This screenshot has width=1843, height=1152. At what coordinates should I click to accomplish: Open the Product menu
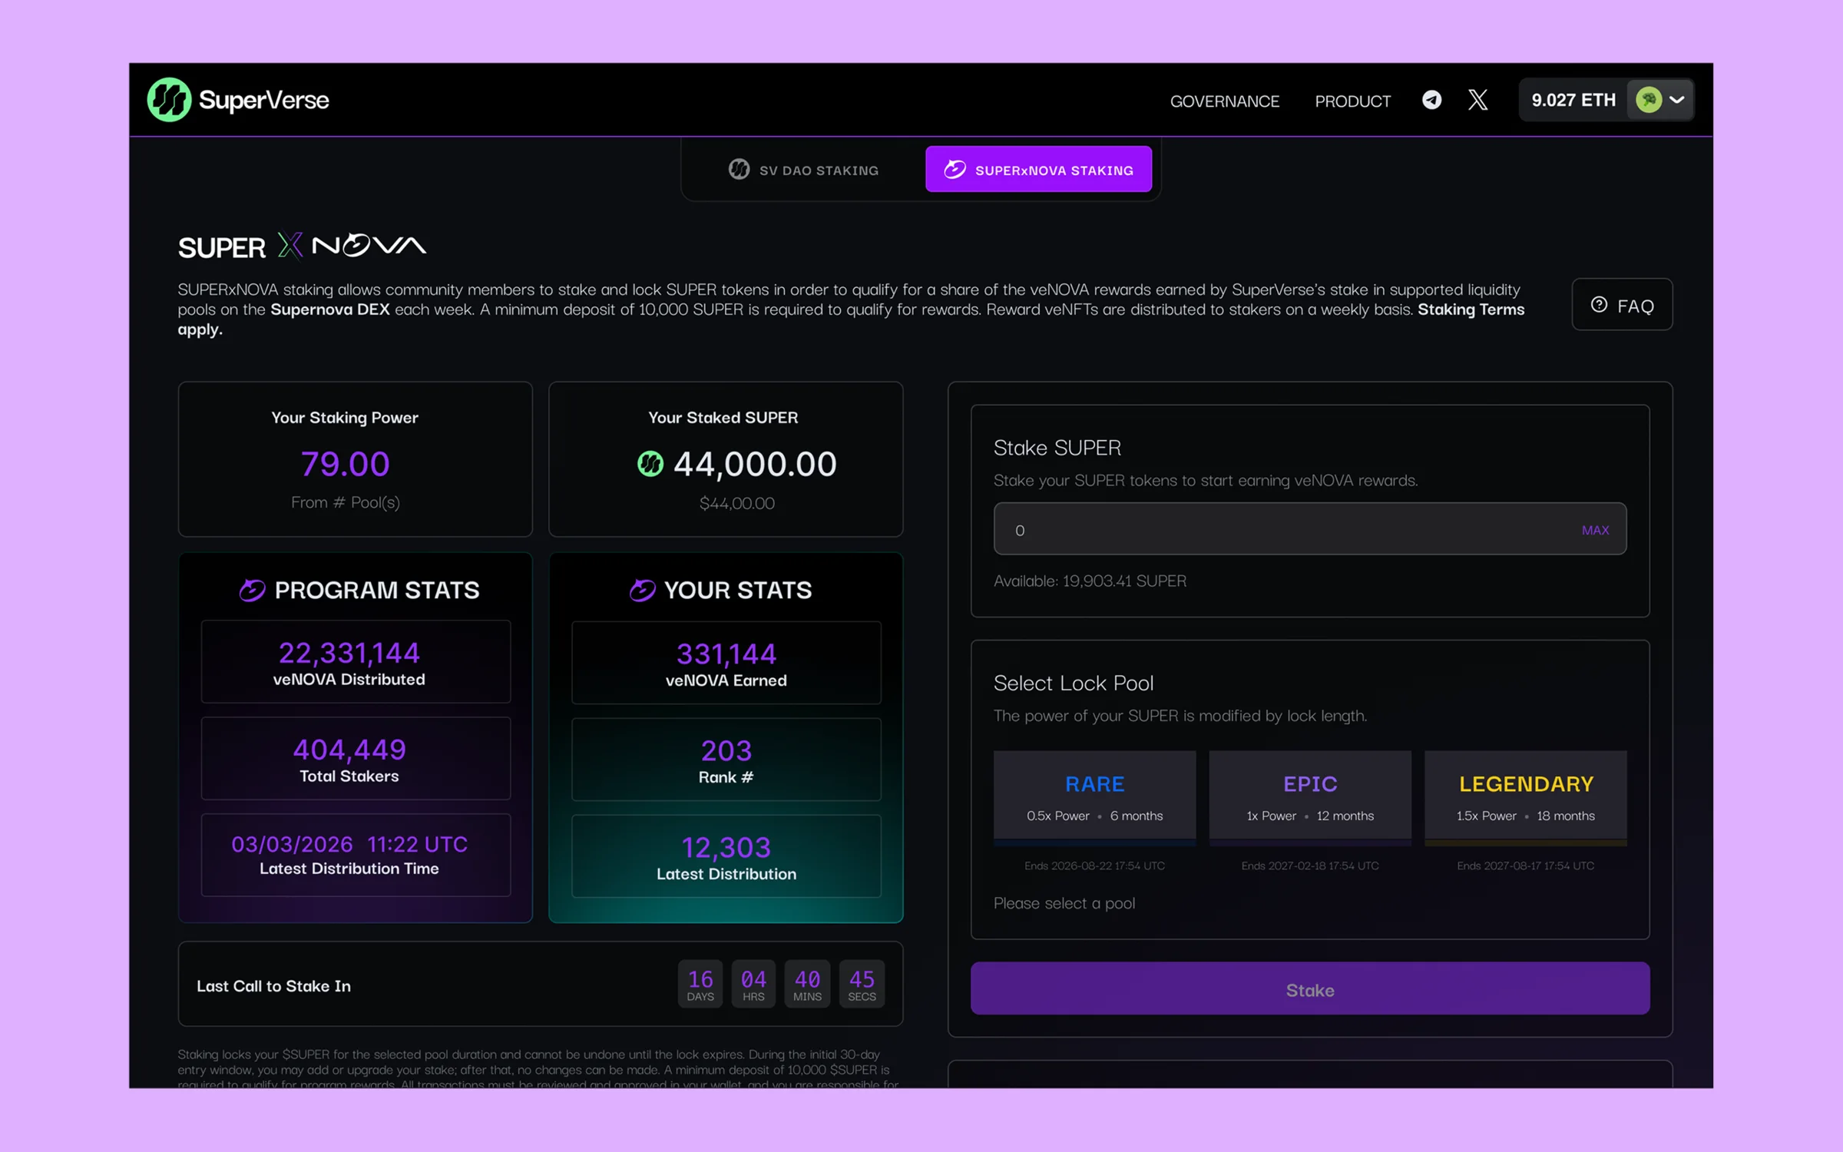(x=1352, y=101)
